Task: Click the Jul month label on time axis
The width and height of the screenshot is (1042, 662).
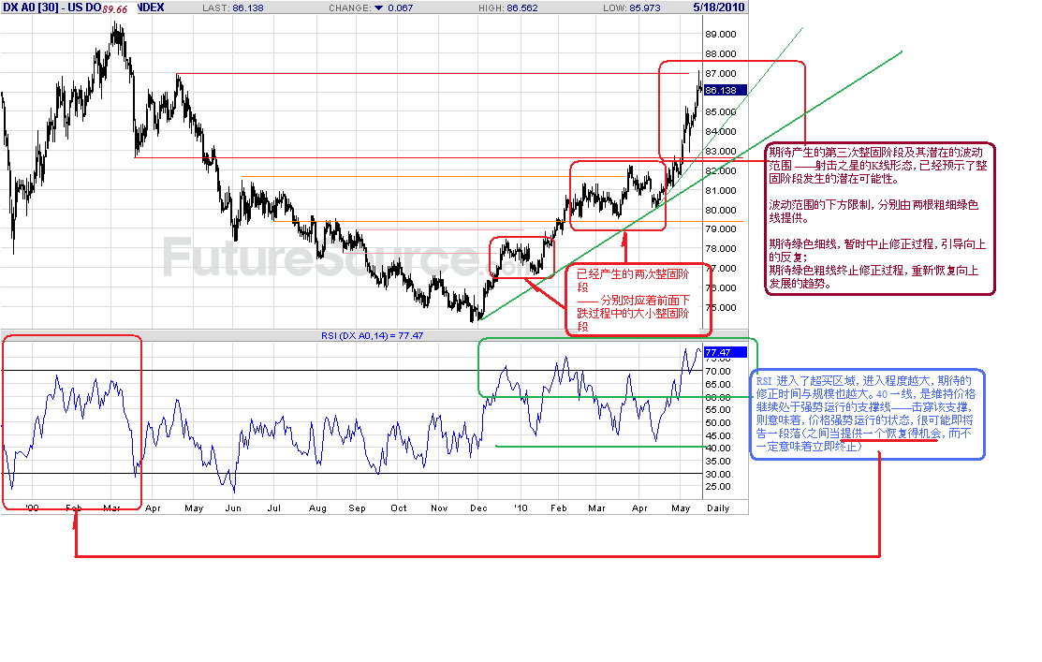Action: pyautogui.click(x=273, y=508)
